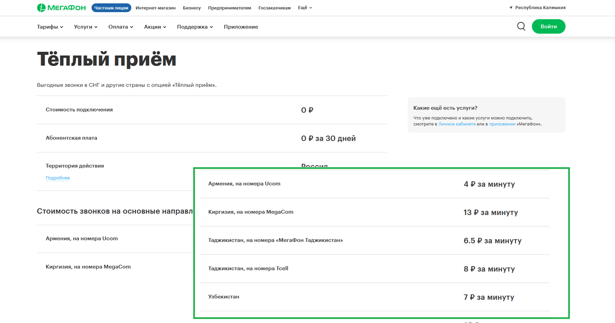Expand the Поддержка menu
This screenshot has height=323, width=615.
(x=195, y=27)
